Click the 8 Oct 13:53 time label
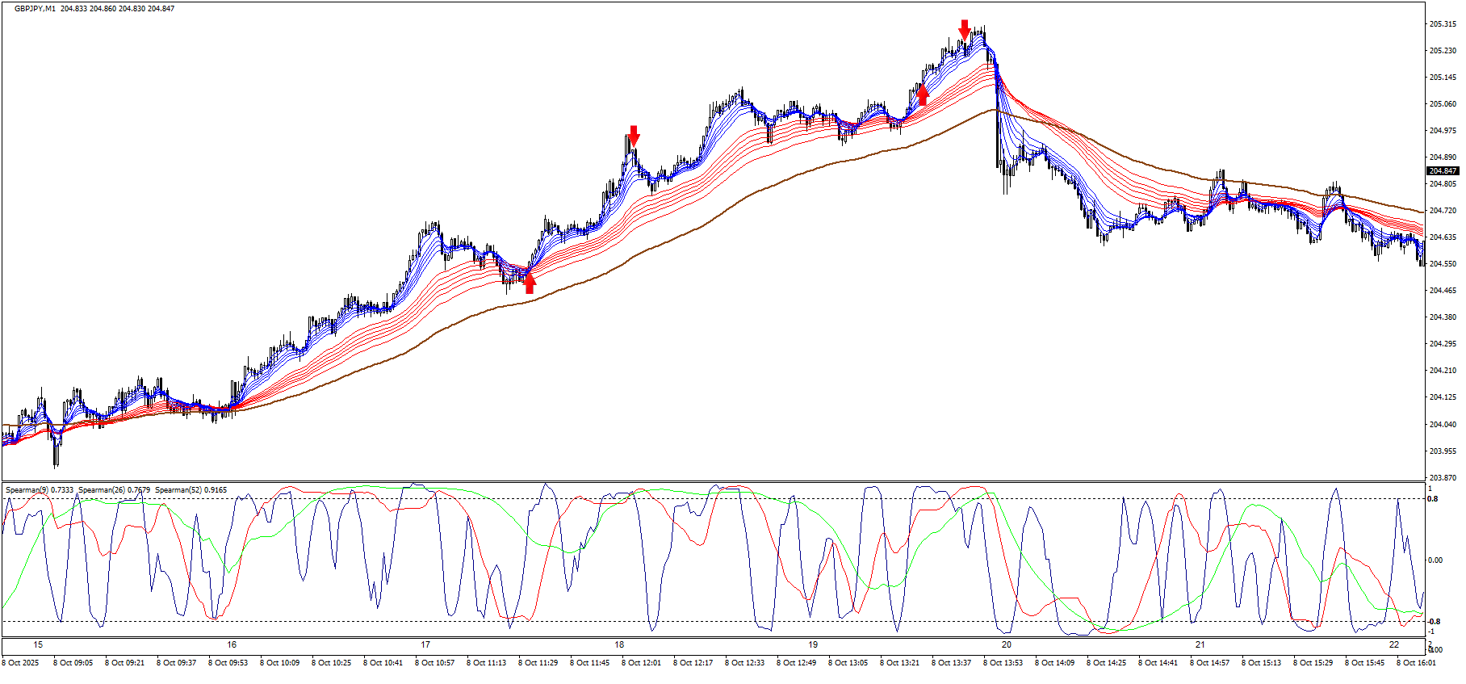The height and width of the screenshot is (684, 1466). (x=1003, y=663)
